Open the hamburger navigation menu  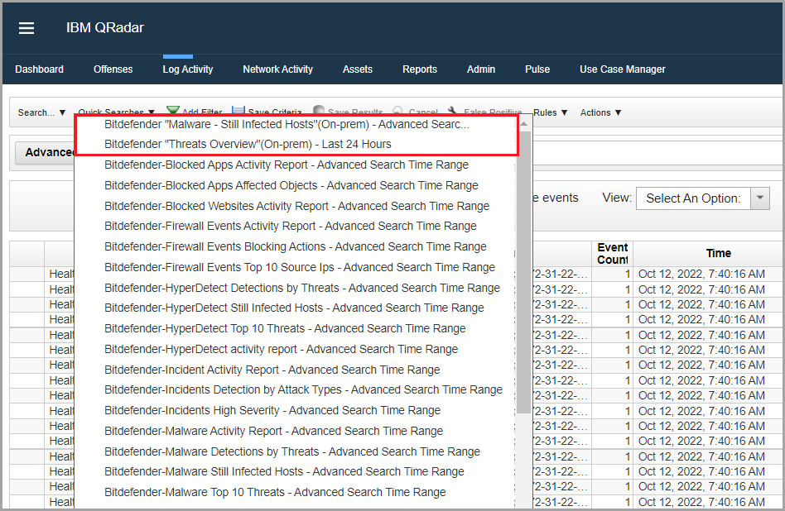coord(26,28)
